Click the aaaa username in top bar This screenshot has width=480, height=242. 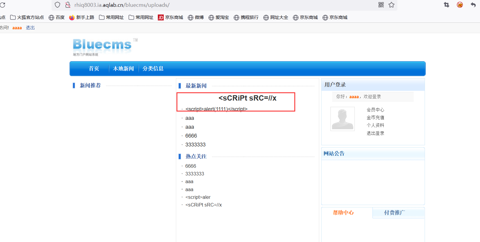coord(17,28)
